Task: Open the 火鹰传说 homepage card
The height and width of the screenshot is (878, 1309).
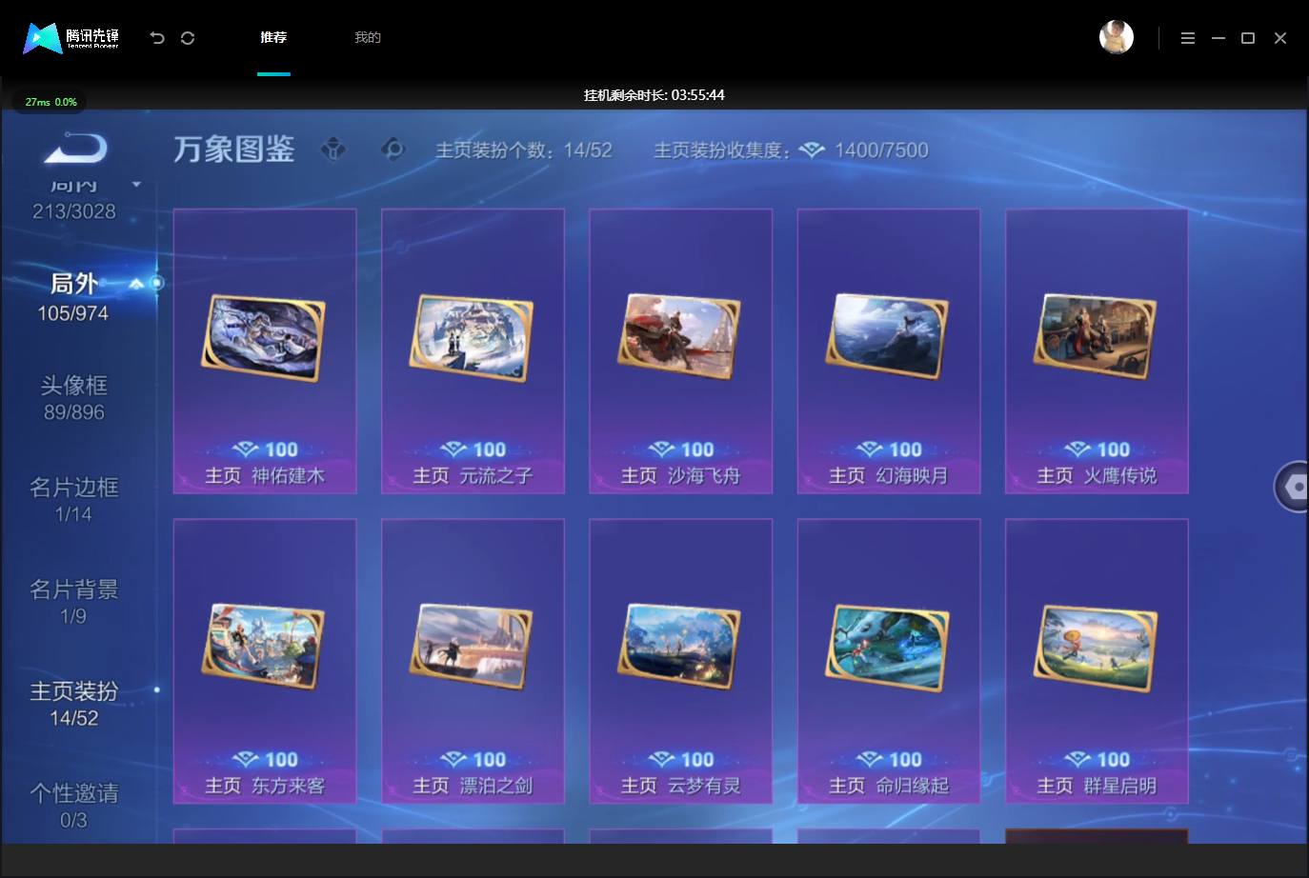Action: [x=1097, y=351]
